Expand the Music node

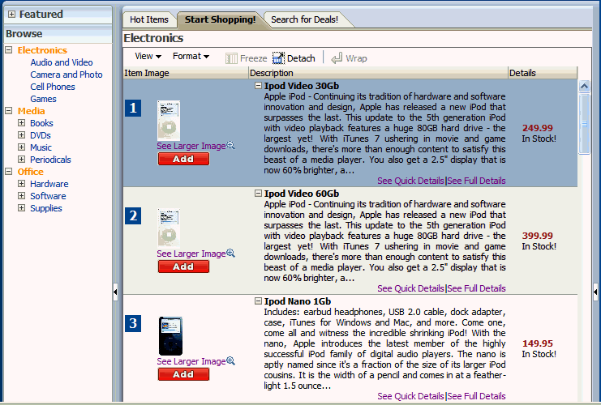coord(21,147)
